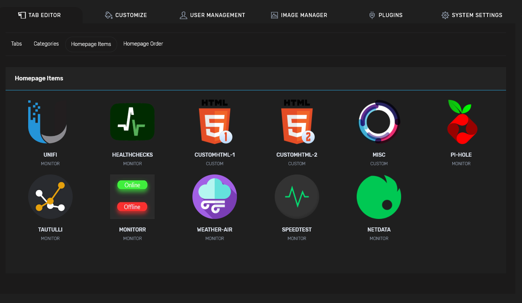Select the Healthchecks monitor icon
Viewport: 522px width, 303px height.
pyautogui.click(x=132, y=122)
